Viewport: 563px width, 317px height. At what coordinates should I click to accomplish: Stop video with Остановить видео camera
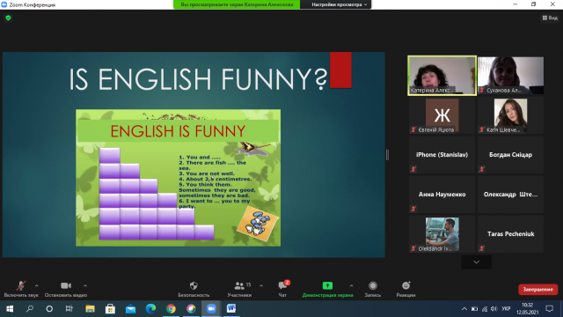(x=66, y=289)
